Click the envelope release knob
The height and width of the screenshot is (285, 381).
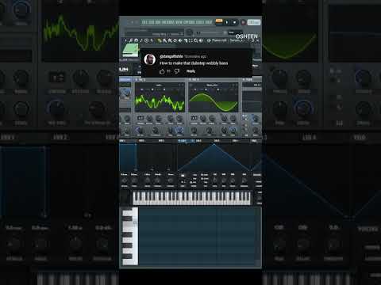click(171, 180)
